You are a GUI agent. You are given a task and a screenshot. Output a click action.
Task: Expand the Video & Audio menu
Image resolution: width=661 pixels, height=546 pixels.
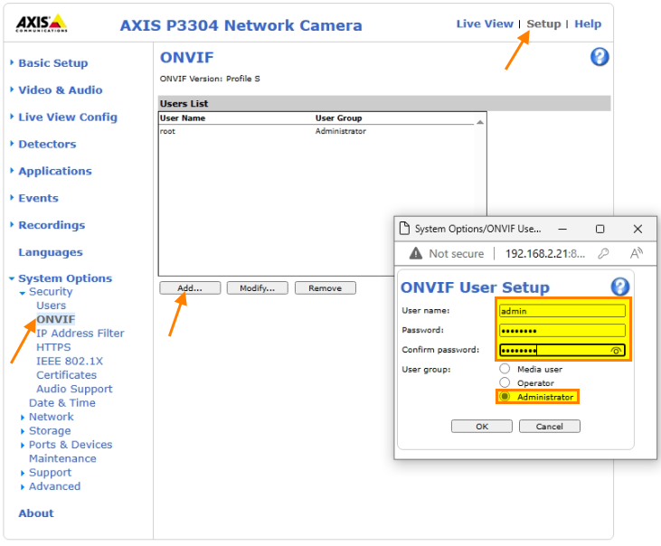(x=12, y=89)
